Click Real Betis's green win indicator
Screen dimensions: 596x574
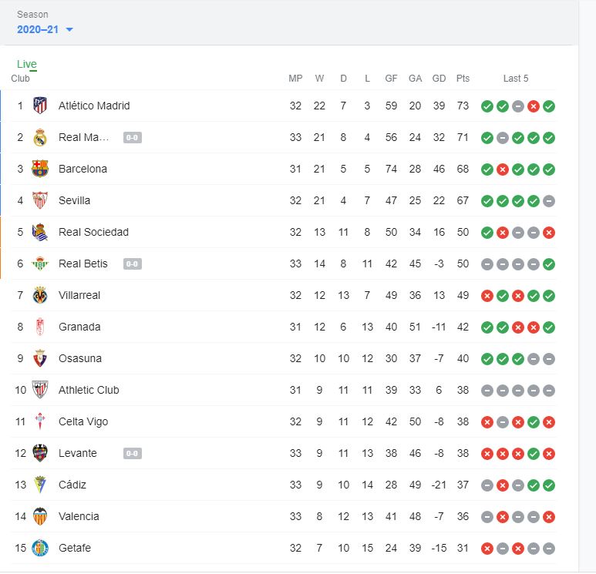coord(548,264)
